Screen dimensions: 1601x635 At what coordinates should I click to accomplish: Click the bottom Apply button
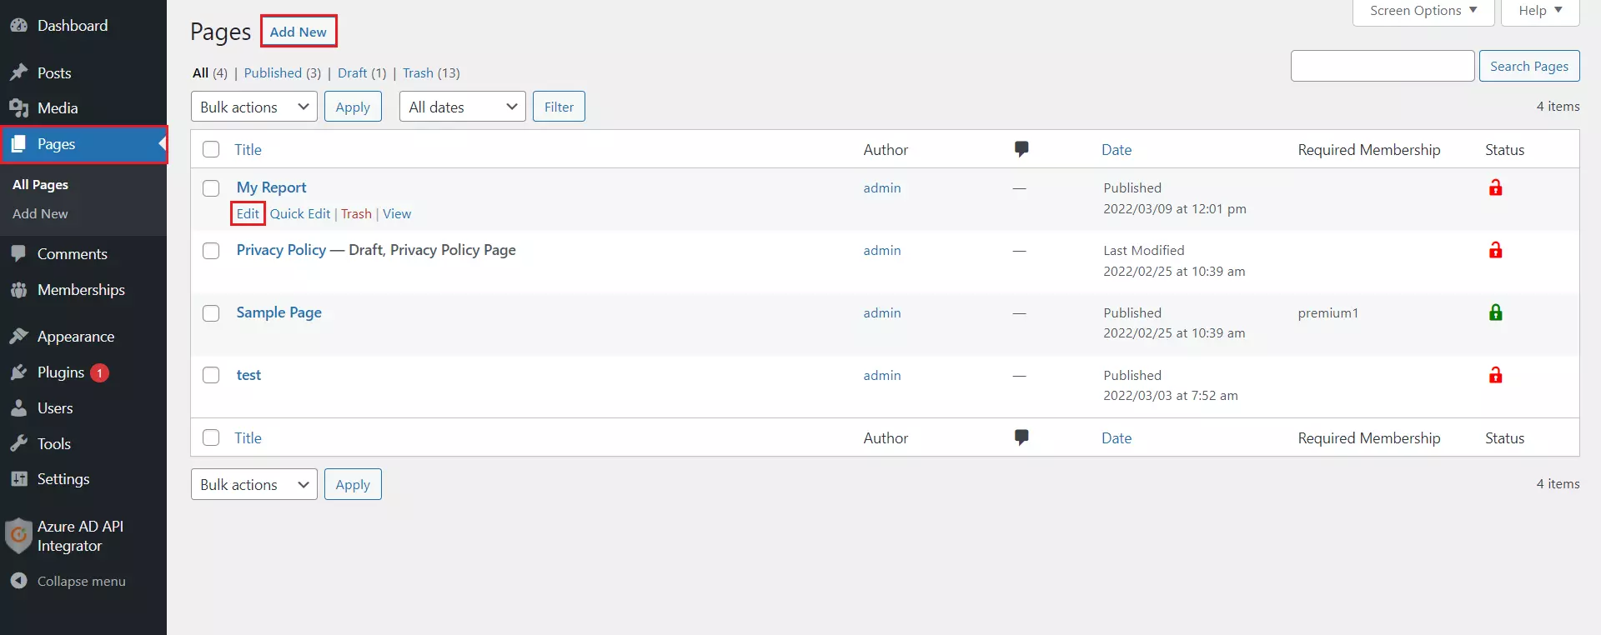(353, 484)
